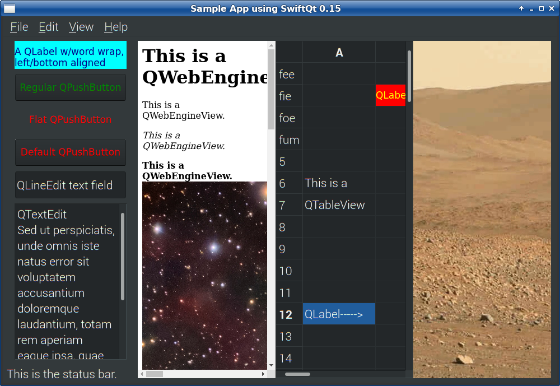The height and width of the screenshot is (386, 560).
Task: Click the table's horizontal scrollbar handle
Action: click(x=297, y=374)
